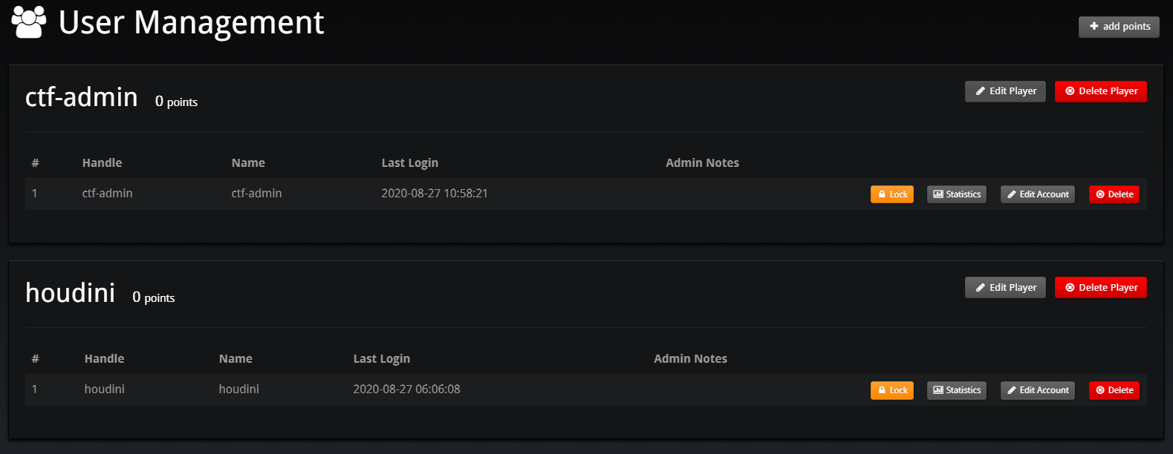Open Statistics for houdini
This screenshot has width=1173, height=454.
[957, 389]
